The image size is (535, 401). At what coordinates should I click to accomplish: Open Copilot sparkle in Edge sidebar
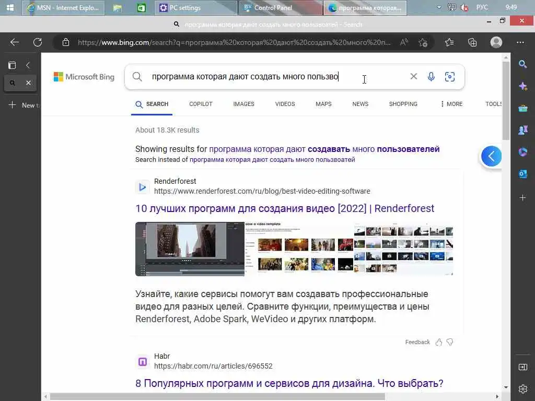point(522,86)
